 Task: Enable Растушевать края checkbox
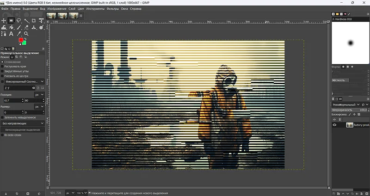pos(2,67)
